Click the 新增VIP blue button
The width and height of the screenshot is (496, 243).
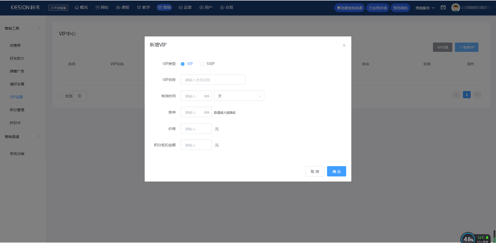tap(467, 47)
